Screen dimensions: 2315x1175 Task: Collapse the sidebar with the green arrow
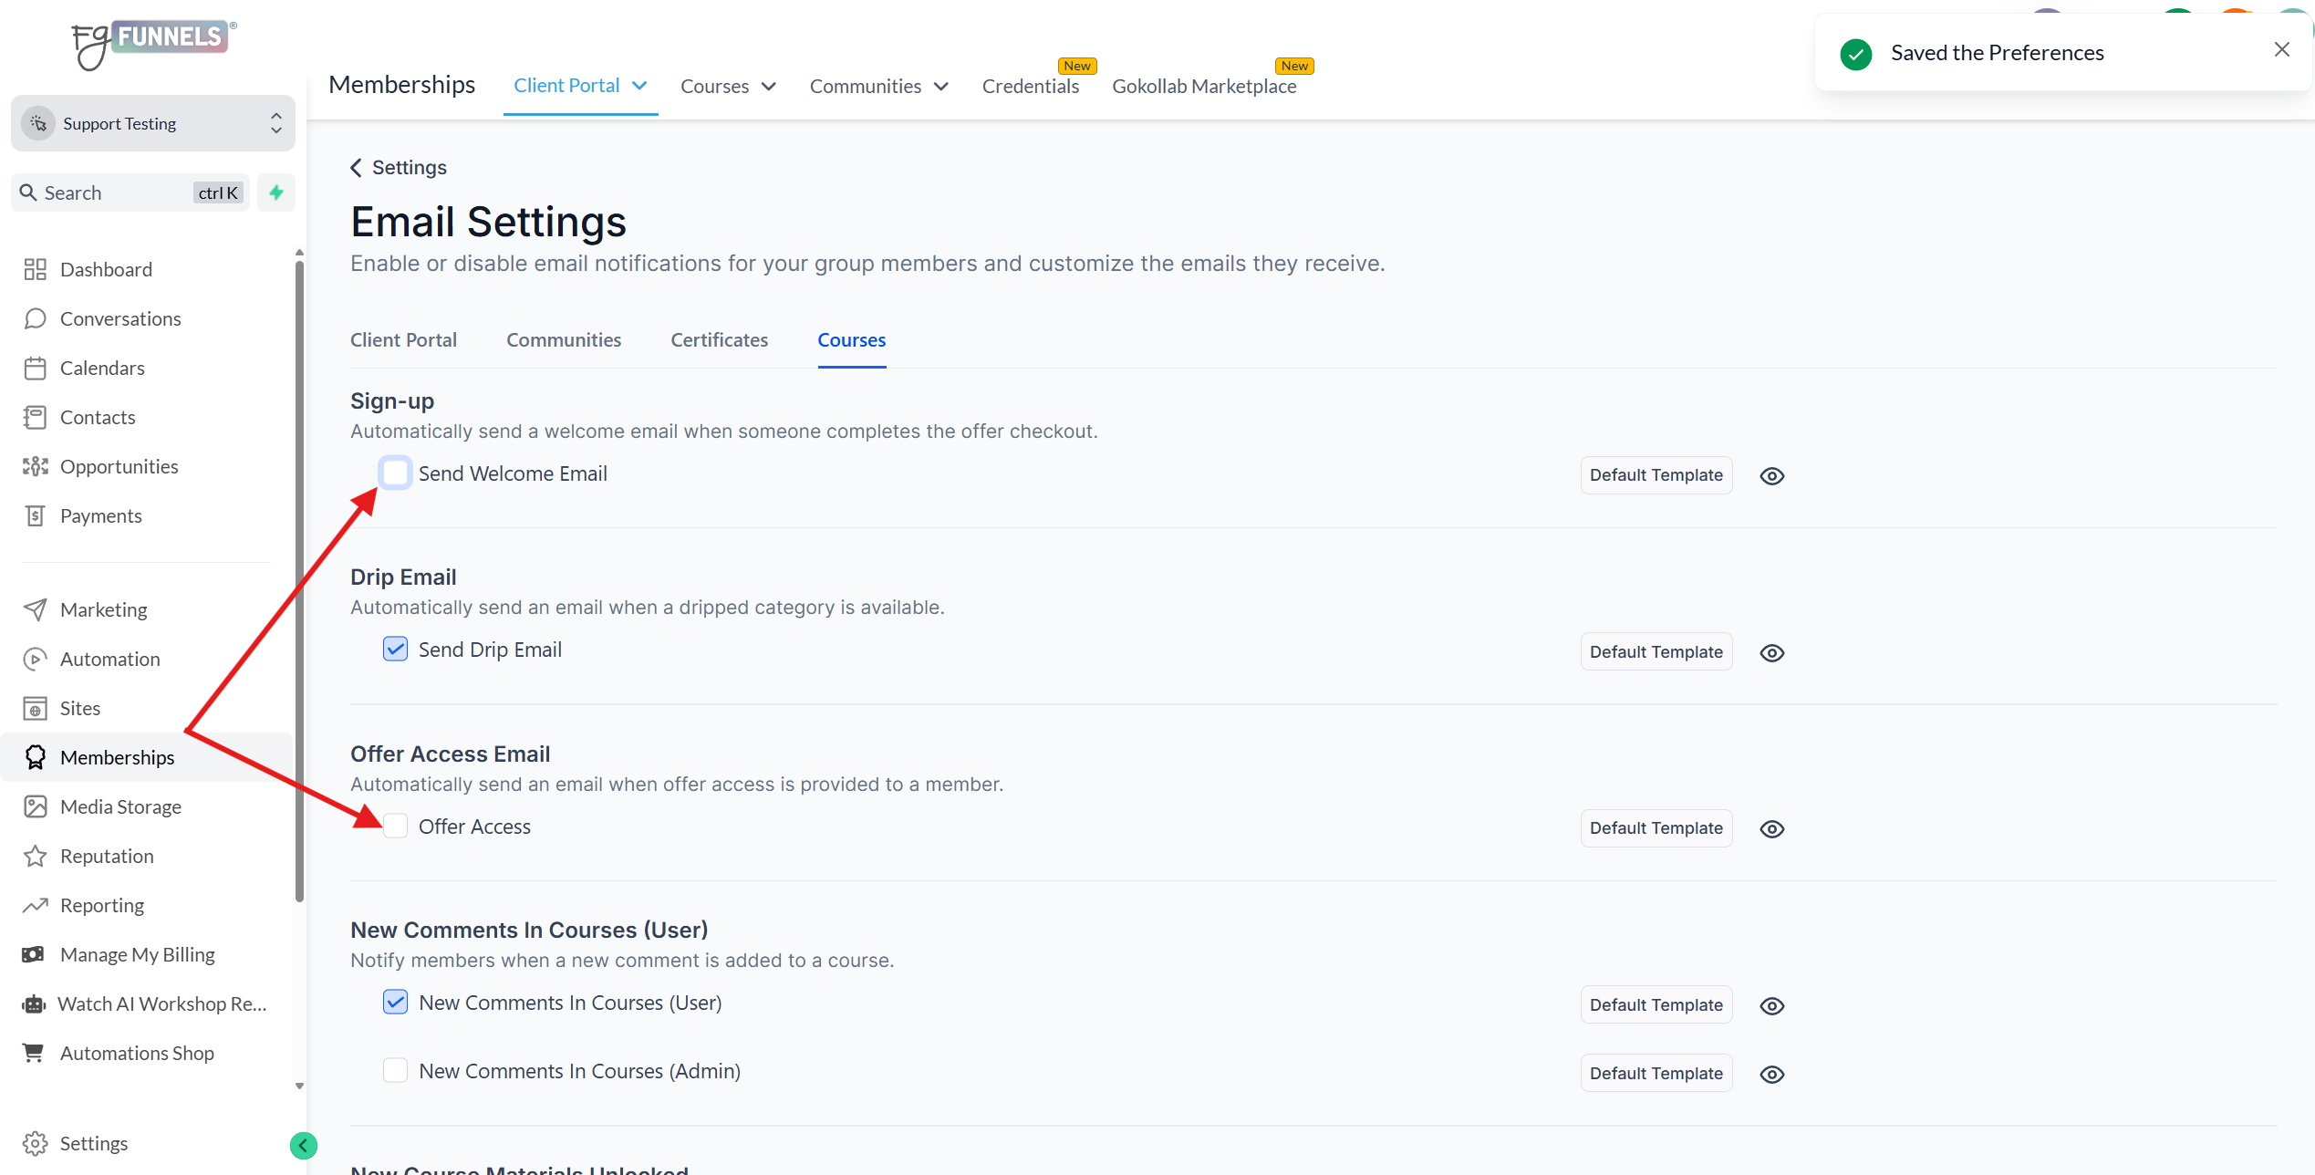(303, 1145)
